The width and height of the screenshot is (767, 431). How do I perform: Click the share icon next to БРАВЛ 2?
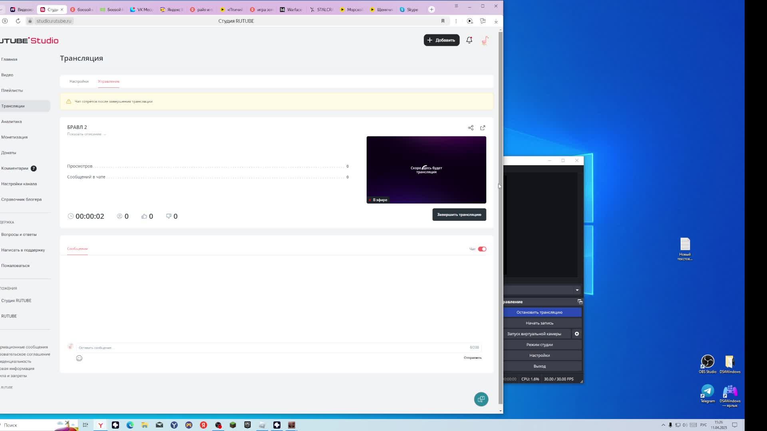point(471,128)
